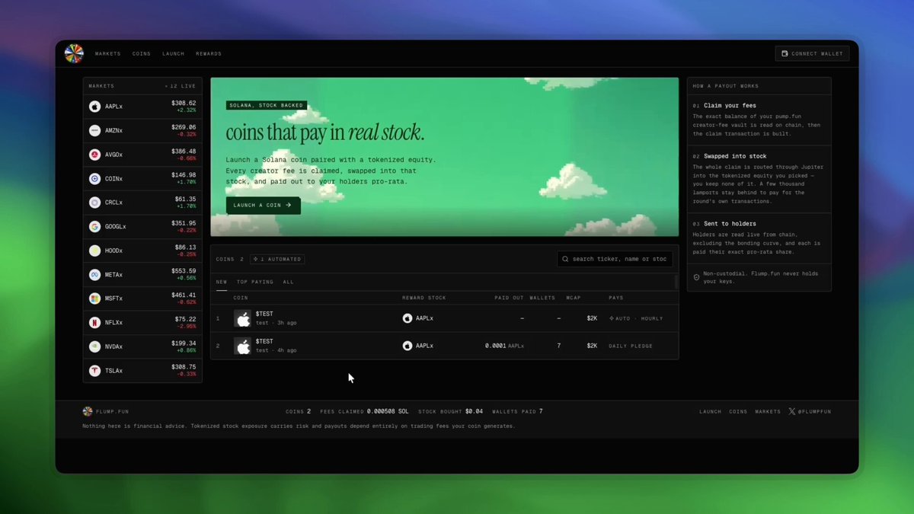The image size is (914, 514).
Task: Click the AAPLx reward stock in row 2
Action: pos(418,346)
